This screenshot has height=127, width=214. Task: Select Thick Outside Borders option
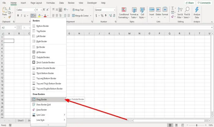(x=48, y=62)
